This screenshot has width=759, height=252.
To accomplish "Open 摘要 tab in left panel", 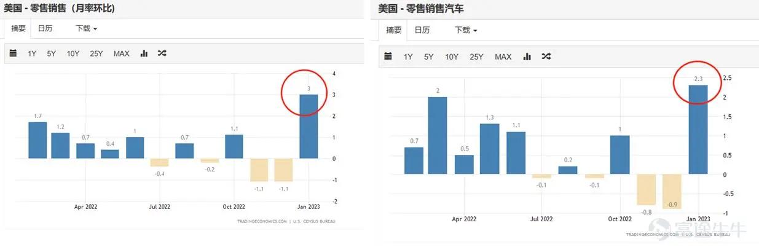I will pos(18,28).
